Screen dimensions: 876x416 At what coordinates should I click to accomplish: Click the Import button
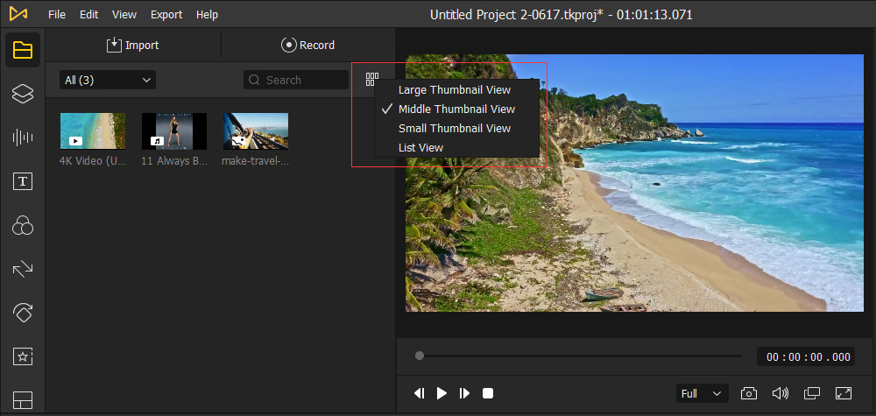tap(132, 45)
